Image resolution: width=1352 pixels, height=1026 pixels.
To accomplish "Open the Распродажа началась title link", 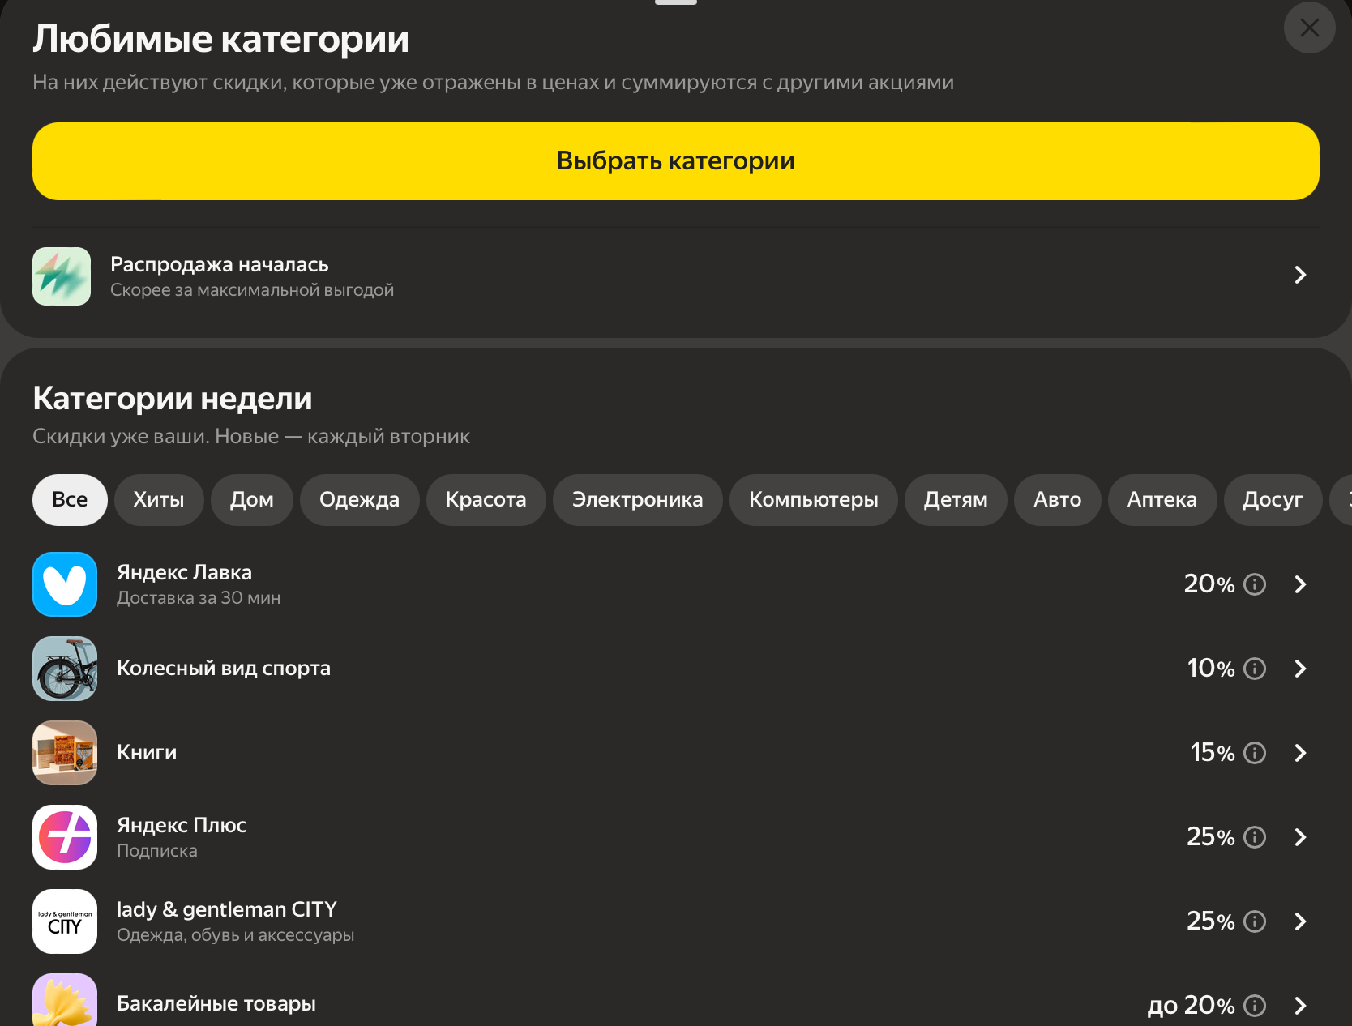I will pos(220,264).
